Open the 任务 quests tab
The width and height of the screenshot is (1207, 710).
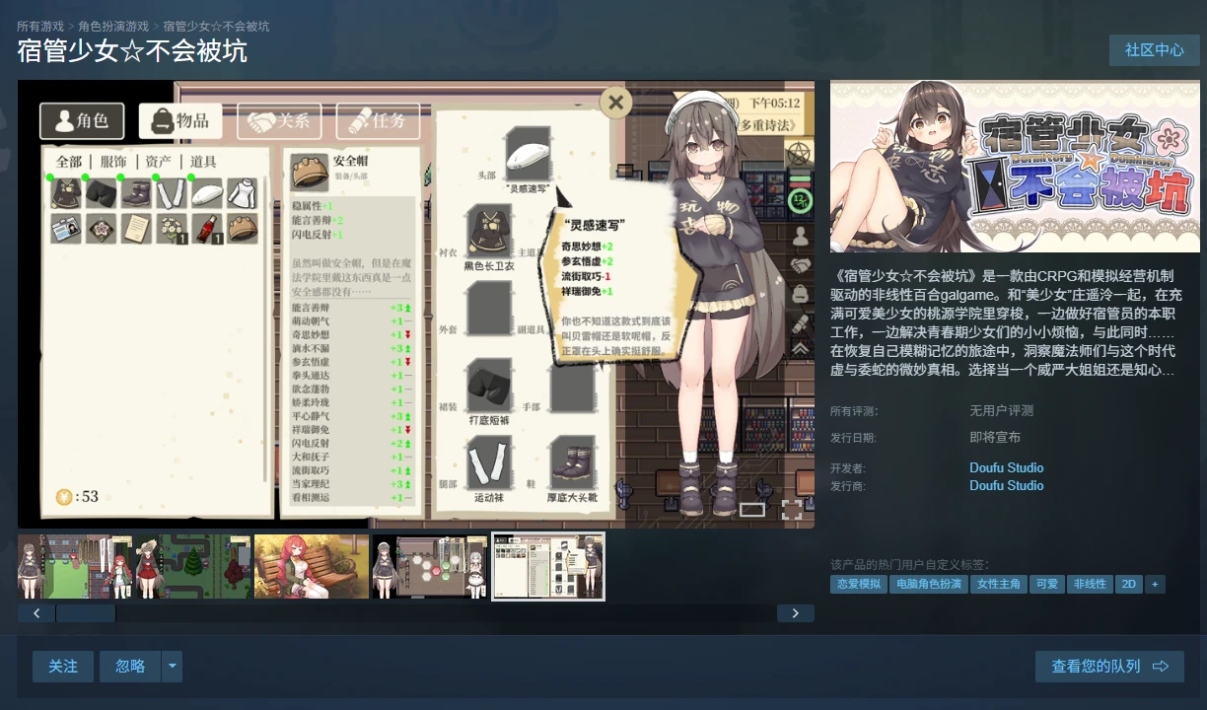click(378, 121)
